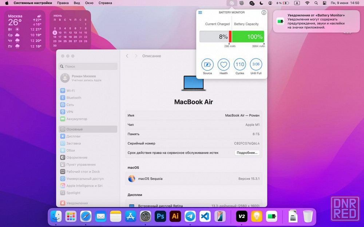Launch Safari from the Dock

click(x=86, y=216)
